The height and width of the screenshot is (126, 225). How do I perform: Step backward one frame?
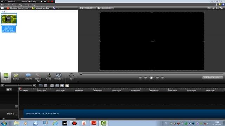(146, 78)
